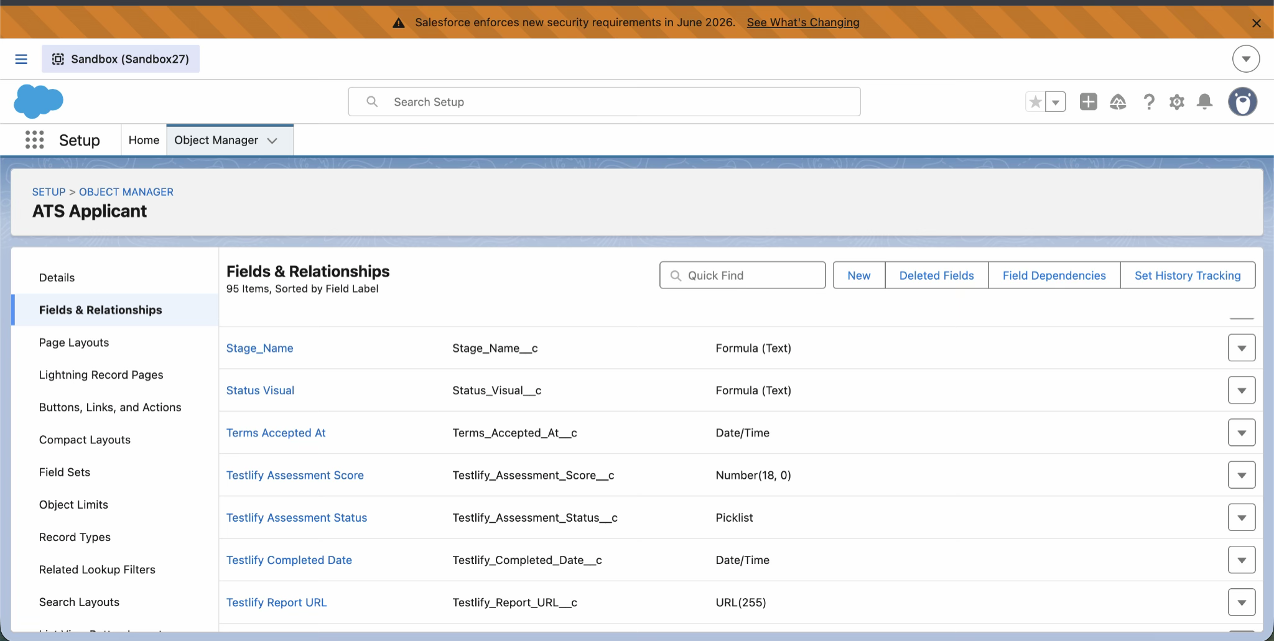Go to Record Types
Viewport: 1274px width, 641px height.
tap(75, 537)
